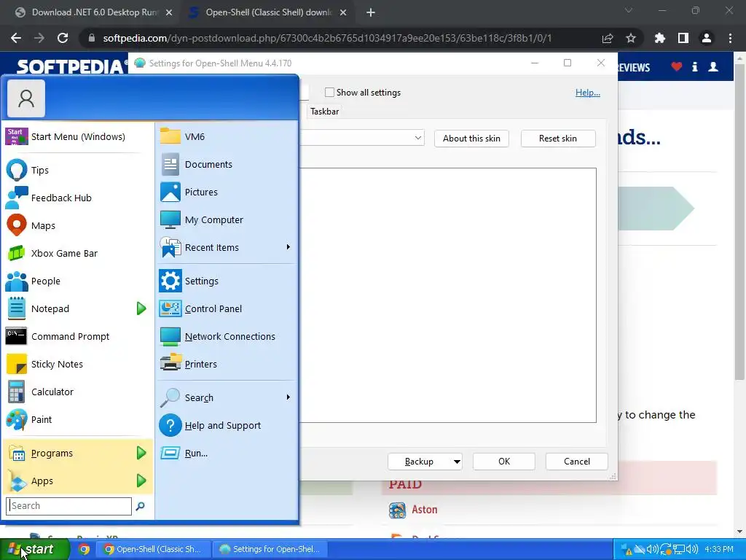Screen dimensions: 746x560
Task: Click the OneDrive cloud tray icon
Action: [640, 549]
